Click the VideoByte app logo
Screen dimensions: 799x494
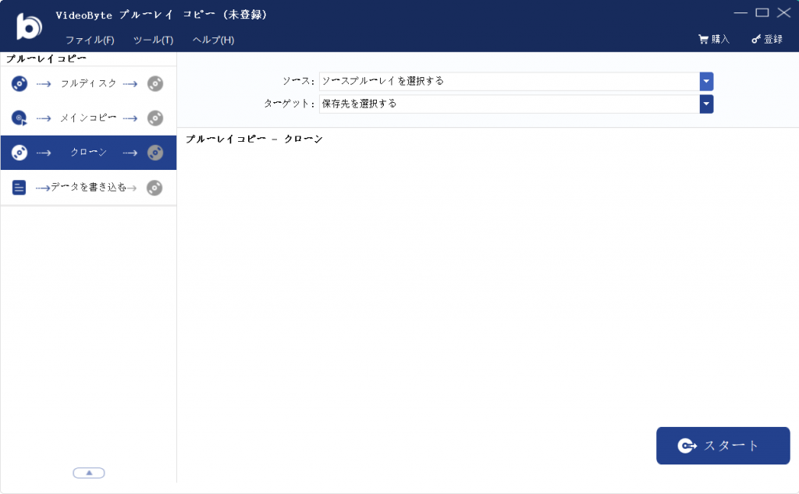pyautogui.click(x=29, y=26)
